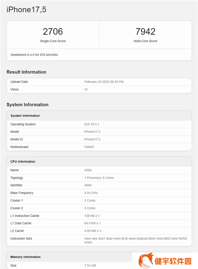This screenshot has width=198, height=269.
Task: Click the Base Frequency label
Action: [22, 193]
